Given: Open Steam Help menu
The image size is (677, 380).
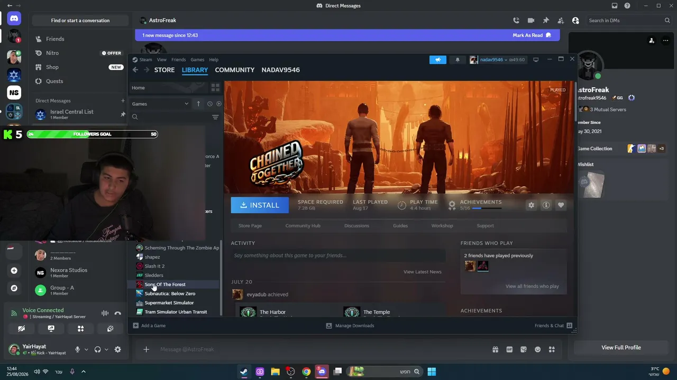Looking at the screenshot, I should 214,60.
